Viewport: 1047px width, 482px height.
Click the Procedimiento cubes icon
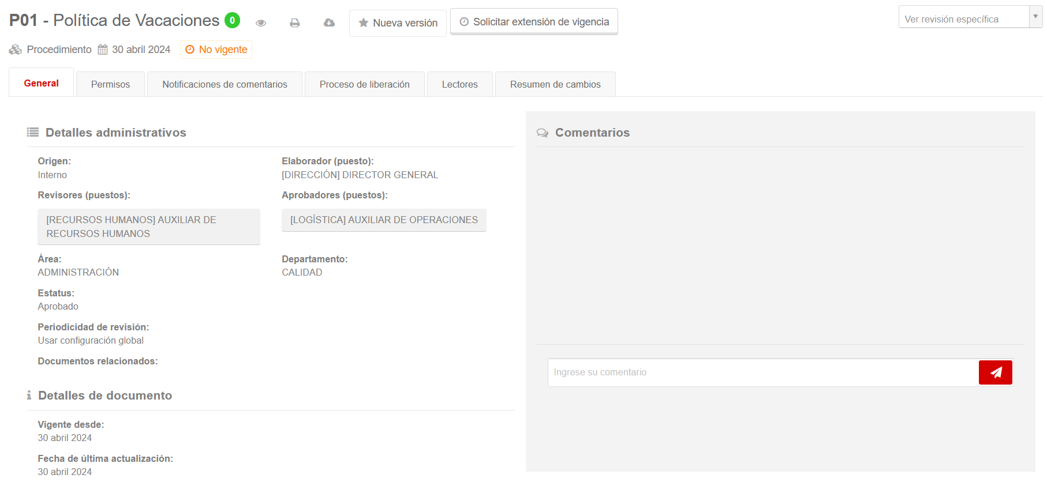[x=16, y=50]
